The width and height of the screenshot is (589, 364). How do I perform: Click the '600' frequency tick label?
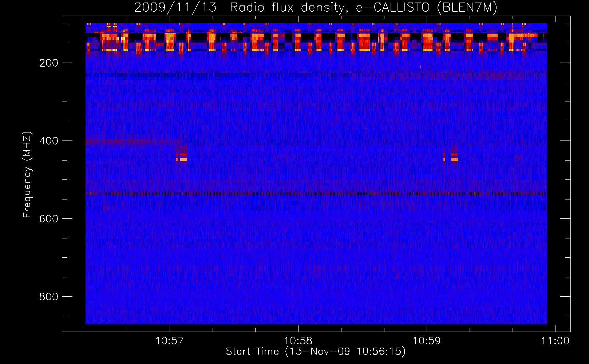pyautogui.click(x=49, y=219)
